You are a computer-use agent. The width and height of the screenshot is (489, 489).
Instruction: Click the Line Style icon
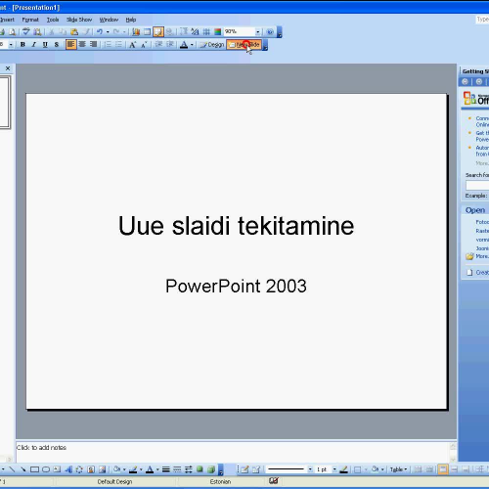(166, 469)
